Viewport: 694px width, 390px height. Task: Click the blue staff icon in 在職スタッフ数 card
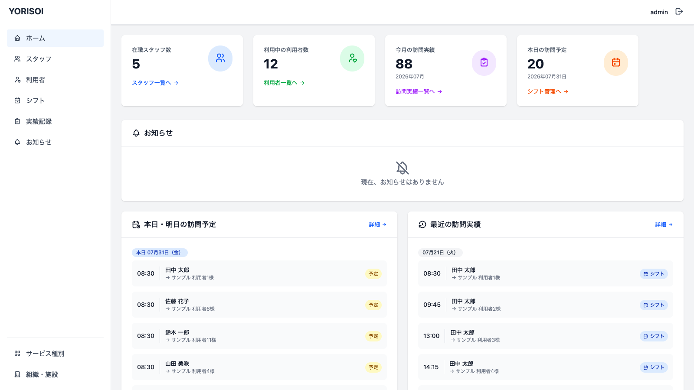pyautogui.click(x=220, y=58)
